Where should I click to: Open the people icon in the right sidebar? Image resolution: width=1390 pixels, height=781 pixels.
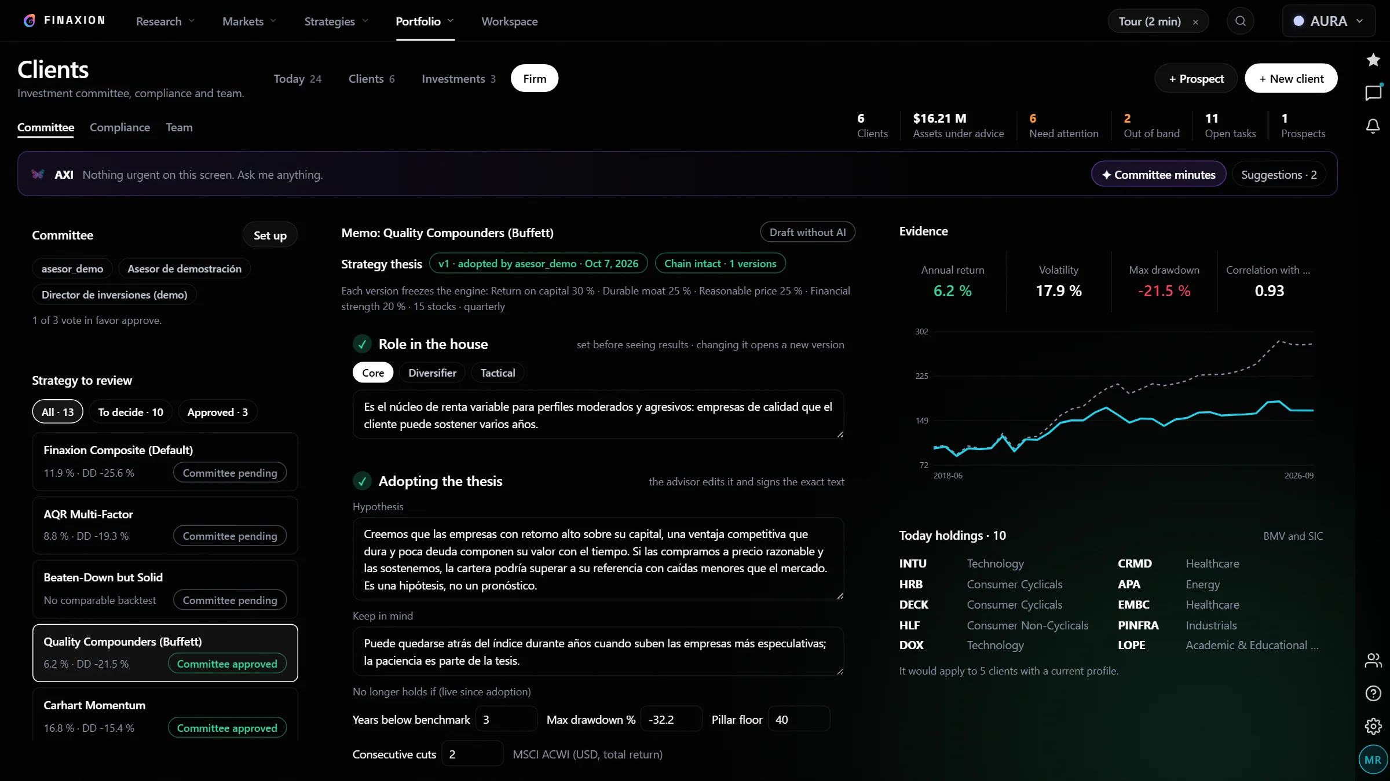click(1373, 660)
